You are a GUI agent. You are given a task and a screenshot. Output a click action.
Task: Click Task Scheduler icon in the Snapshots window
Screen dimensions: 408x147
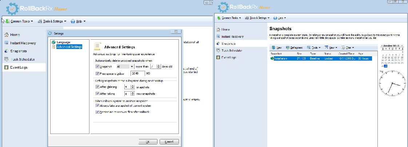click(218, 50)
